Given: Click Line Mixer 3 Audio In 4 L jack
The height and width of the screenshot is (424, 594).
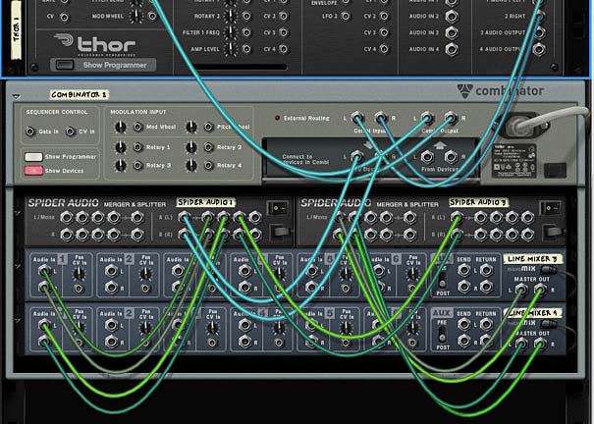Looking at the screenshot, I should 244,271.
